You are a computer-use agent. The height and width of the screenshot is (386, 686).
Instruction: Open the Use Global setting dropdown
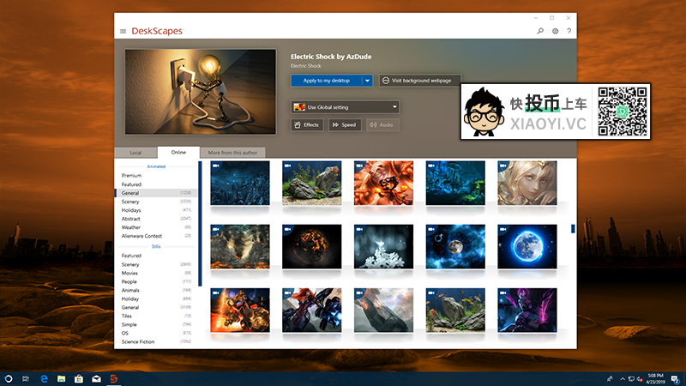pyautogui.click(x=345, y=107)
